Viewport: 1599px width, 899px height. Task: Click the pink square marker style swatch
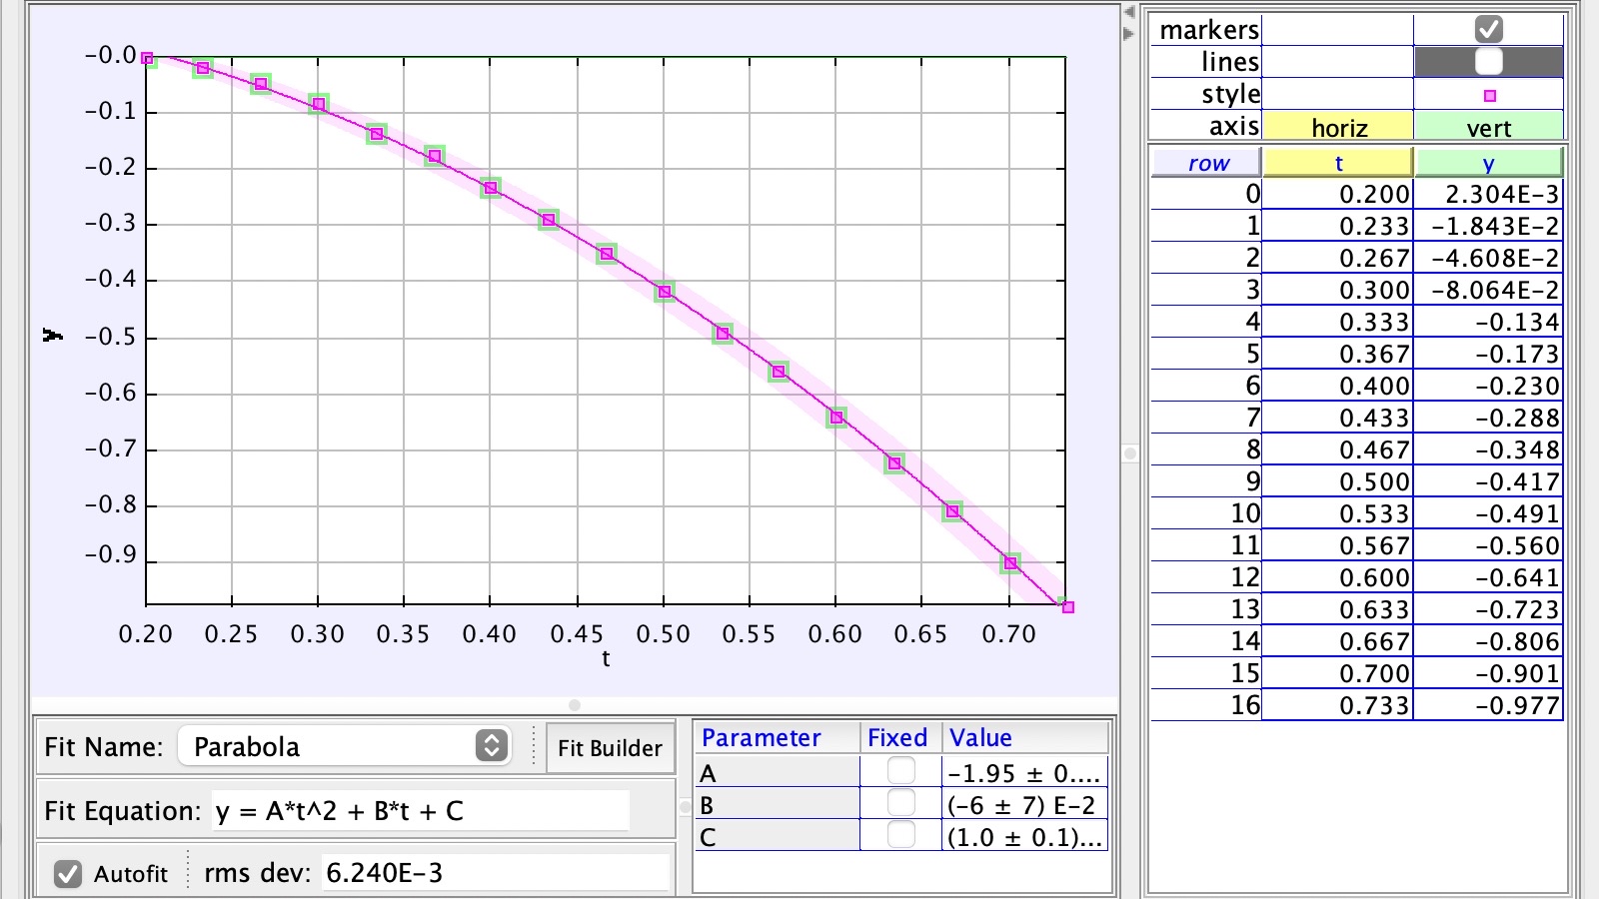[1490, 94]
